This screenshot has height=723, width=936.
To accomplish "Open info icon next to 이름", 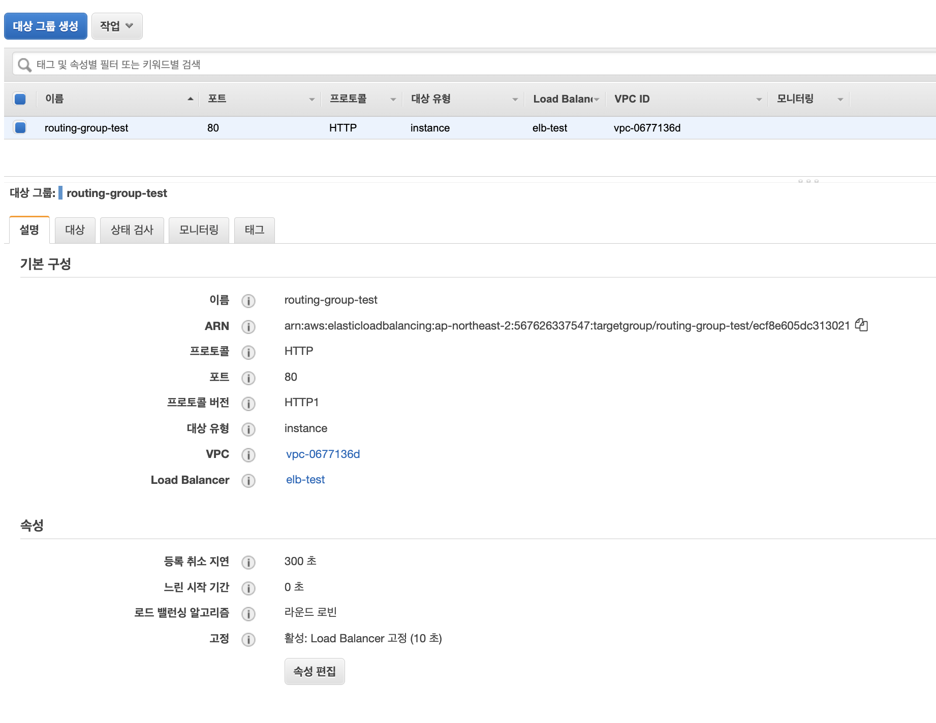I will tap(248, 301).
